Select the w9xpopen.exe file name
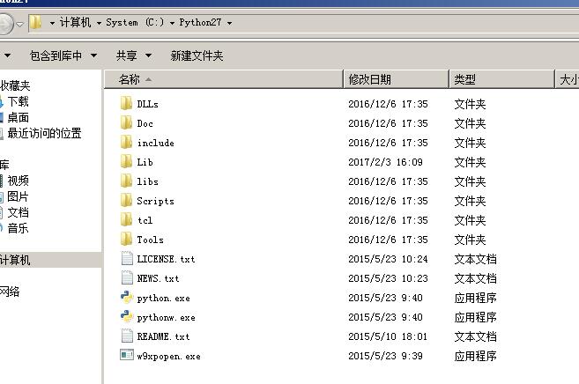Image resolution: width=579 pixels, height=384 pixels. pyautogui.click(x=168, y=357)
